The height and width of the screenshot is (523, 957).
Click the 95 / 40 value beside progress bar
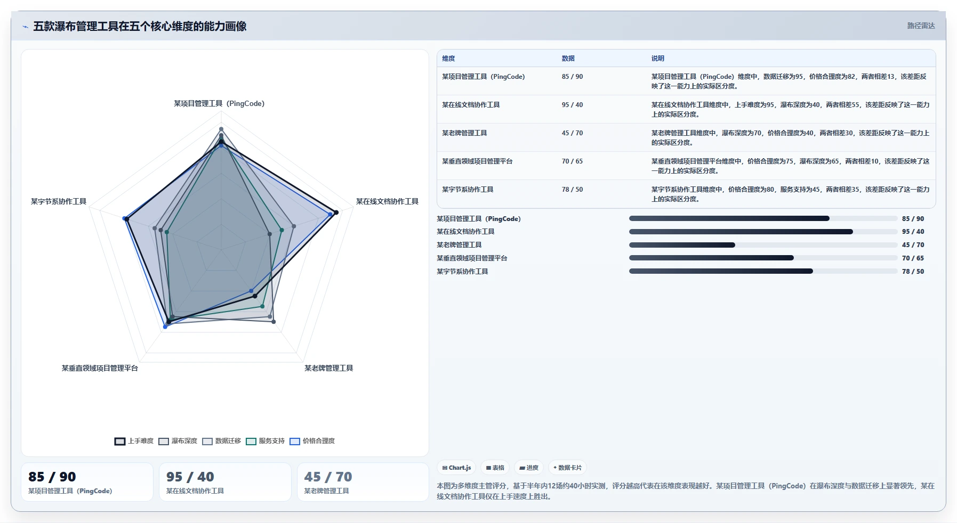[x=913, y=232]
